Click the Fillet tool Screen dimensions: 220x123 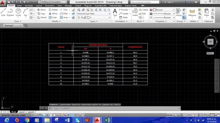click(64, 14)
